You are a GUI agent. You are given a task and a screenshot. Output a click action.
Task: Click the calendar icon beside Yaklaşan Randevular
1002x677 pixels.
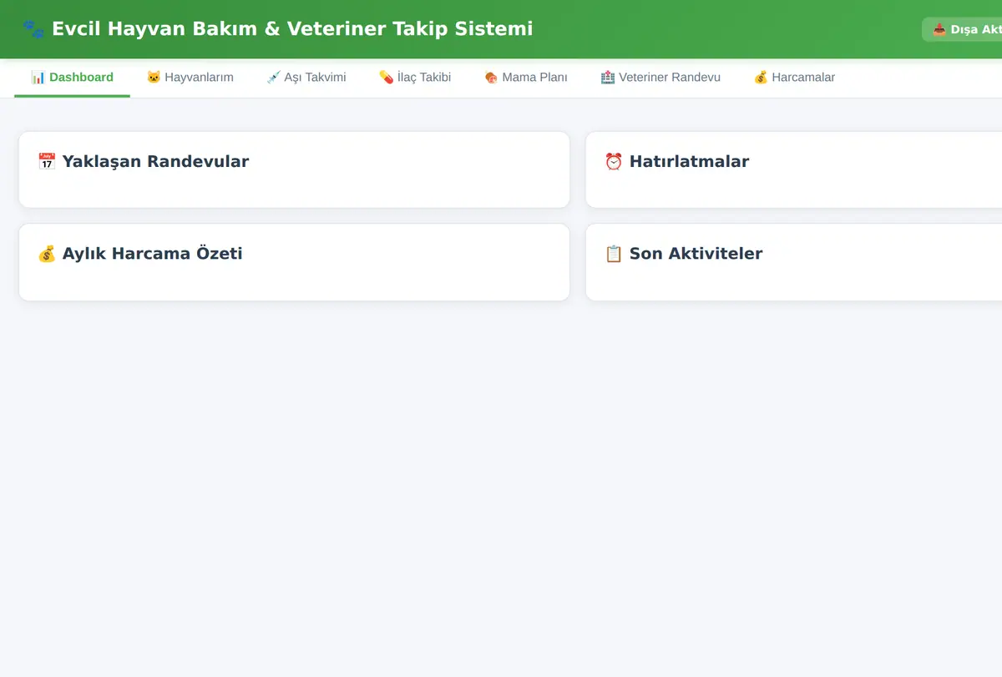pyautogui.click(x=47, y=162)
